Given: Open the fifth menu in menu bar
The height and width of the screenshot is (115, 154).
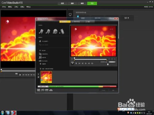Looking at the screenshot, I should coord(29,7).
